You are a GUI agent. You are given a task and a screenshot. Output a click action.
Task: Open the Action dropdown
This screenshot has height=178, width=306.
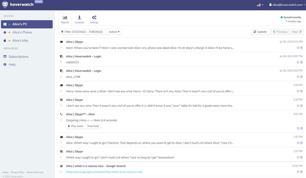point(114,32)
